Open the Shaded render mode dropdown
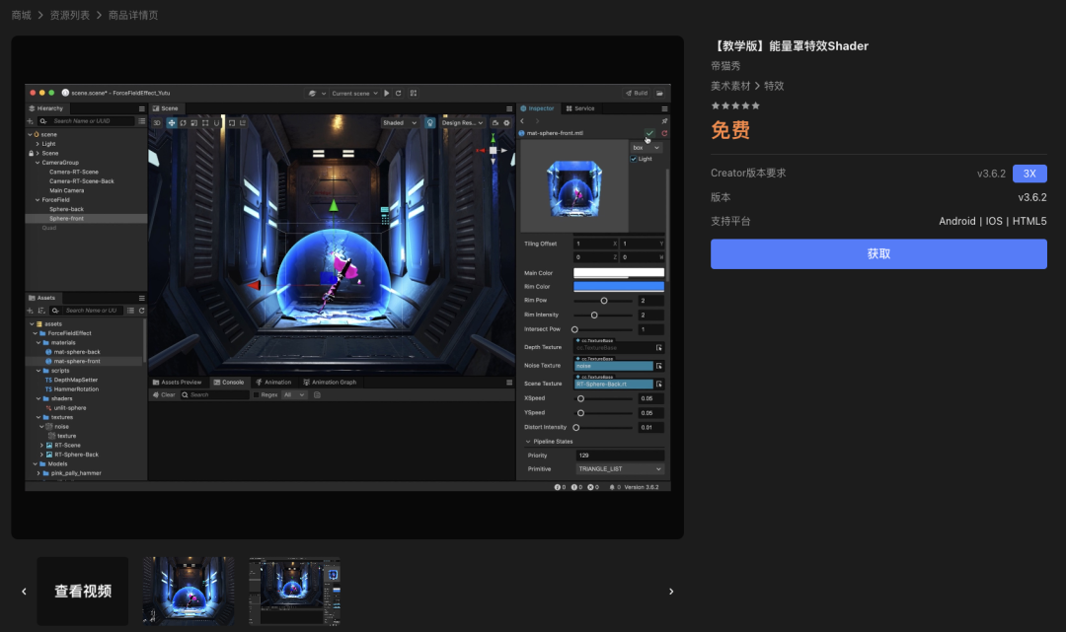 399,123
